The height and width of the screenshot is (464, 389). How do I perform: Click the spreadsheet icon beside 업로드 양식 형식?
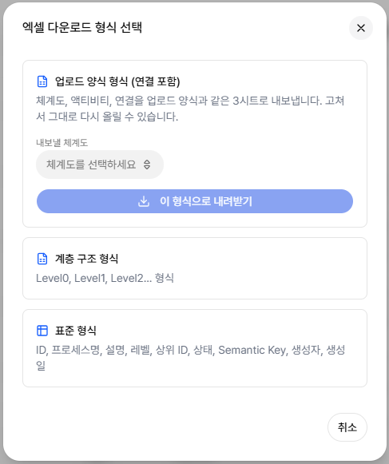pos(42,81)
